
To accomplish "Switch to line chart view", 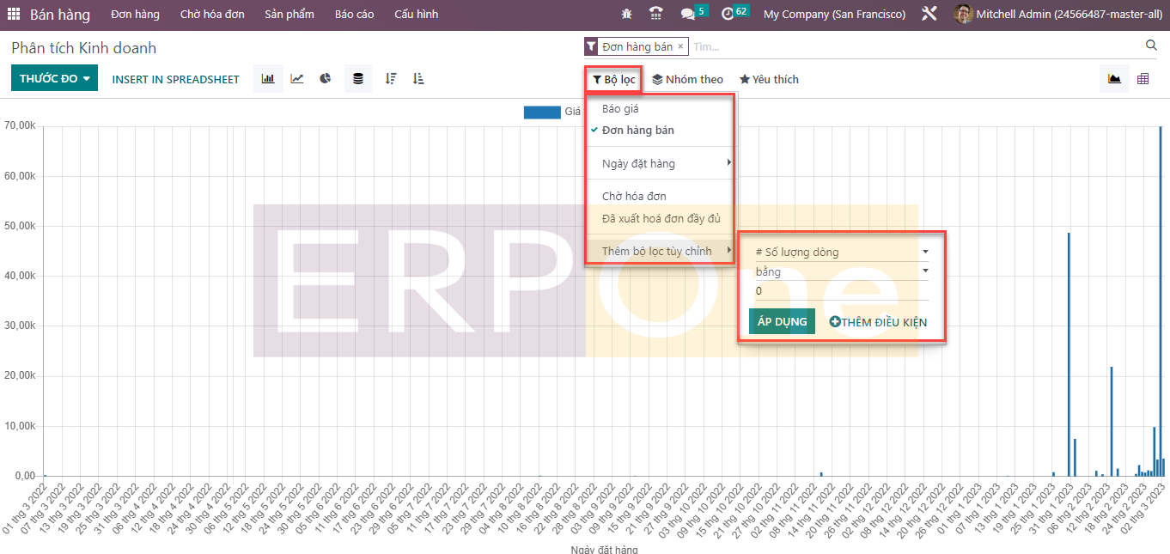I will (x=297, y=79).
